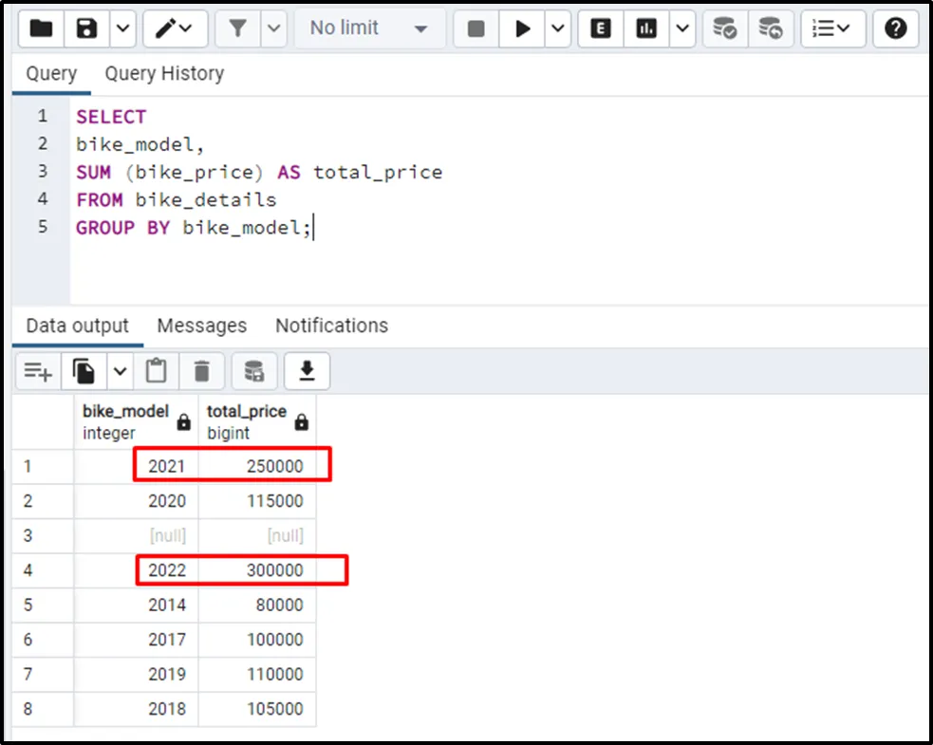The height and width of the screenshot is (745, 933).
Task: Run the query with the Execute play button
Action: coord(523,28)
